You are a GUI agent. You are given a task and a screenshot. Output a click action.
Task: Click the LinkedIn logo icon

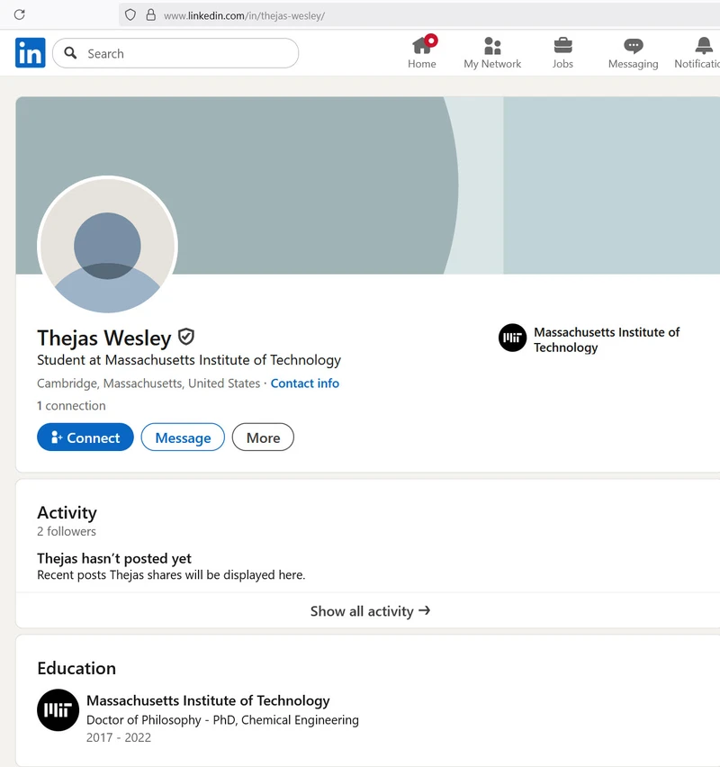pos(30,53)
